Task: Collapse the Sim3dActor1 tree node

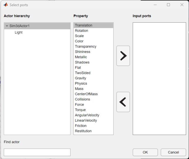Action: click(x=7, y=26)
